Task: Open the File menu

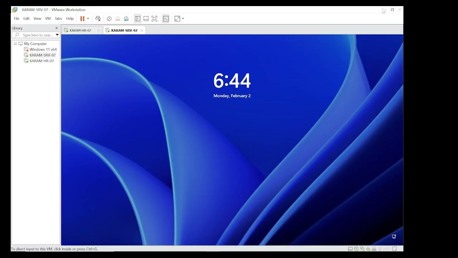Action: tap(16, 19)
